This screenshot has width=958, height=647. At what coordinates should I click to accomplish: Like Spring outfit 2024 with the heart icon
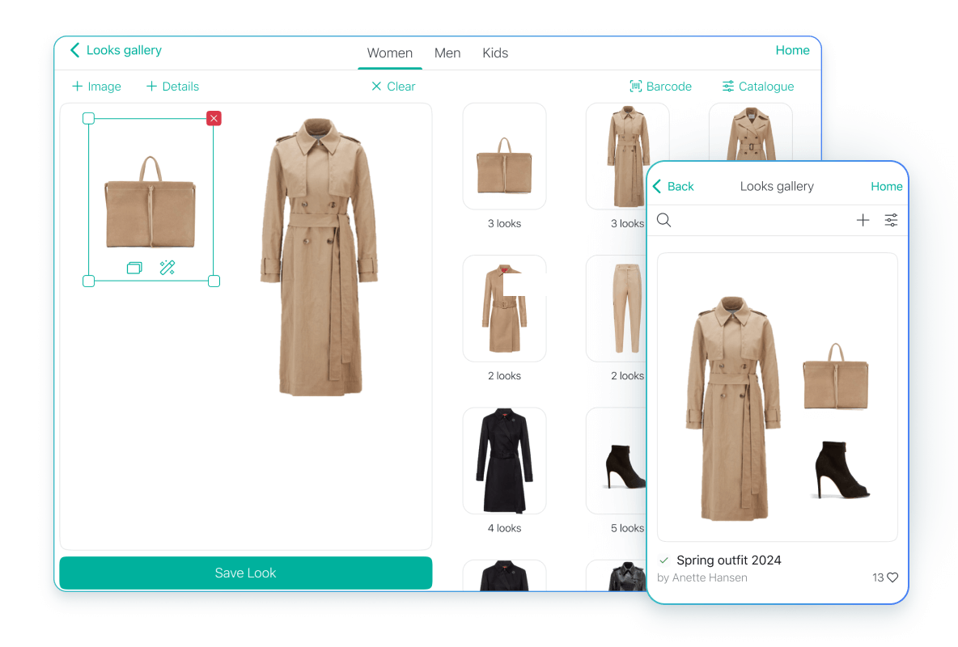[x=892, y=577]
